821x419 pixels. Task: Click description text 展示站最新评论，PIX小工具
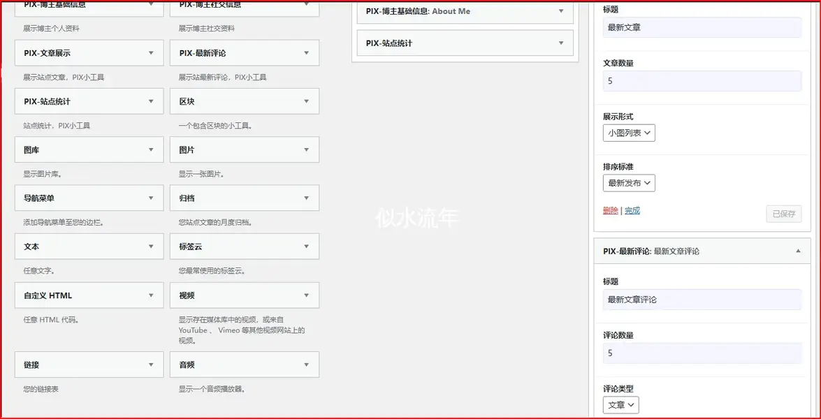click(222, 78)
